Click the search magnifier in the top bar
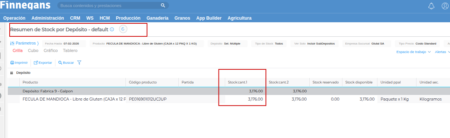This screenshot has width=450, height=138. (x=163, y=6)
